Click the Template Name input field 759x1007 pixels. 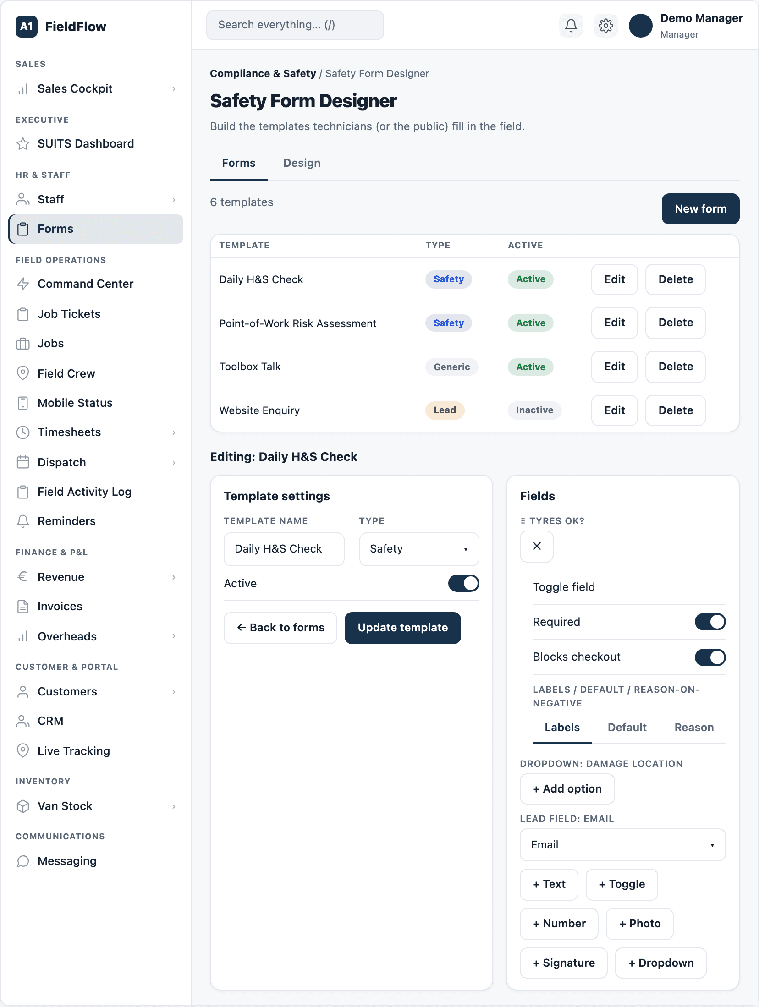(x=284, y=549)
